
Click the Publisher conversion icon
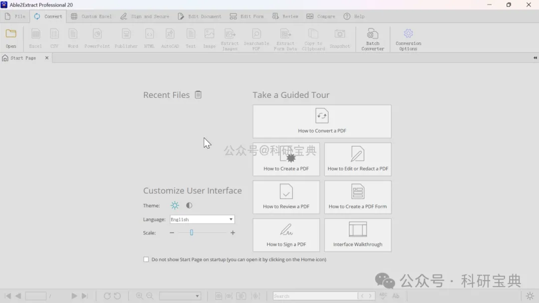[x=126, y=38]
